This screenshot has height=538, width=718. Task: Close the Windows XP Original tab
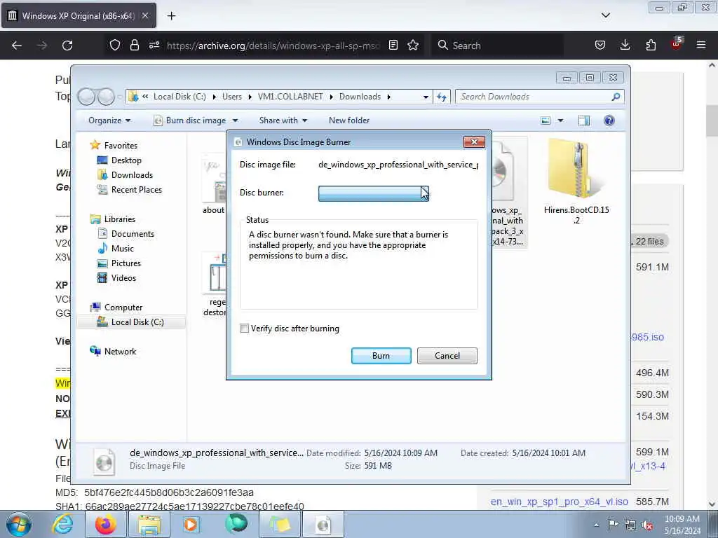coord(145,15)
